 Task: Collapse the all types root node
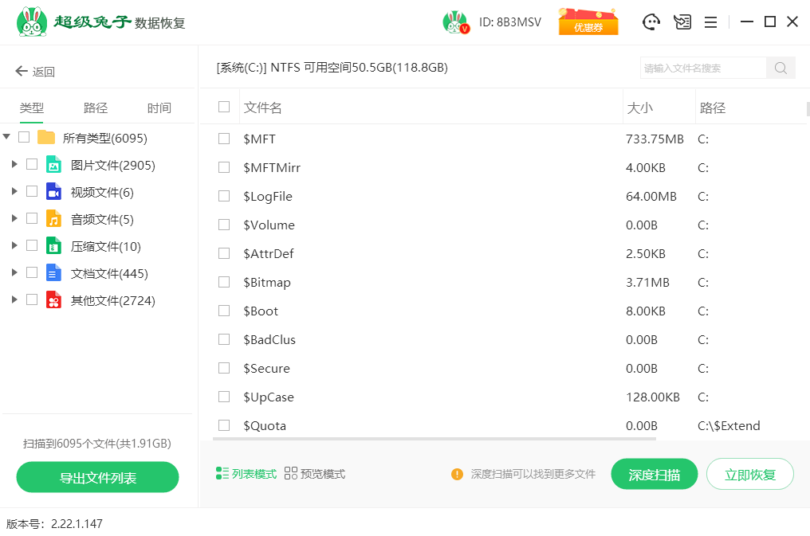click(x=7, y=137)
